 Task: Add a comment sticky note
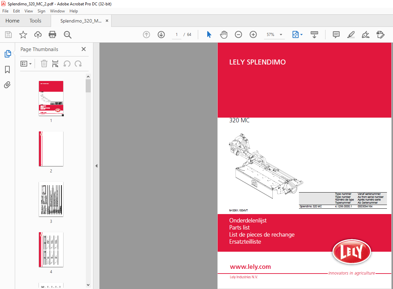pyautogui.click(x=336, y=35)
